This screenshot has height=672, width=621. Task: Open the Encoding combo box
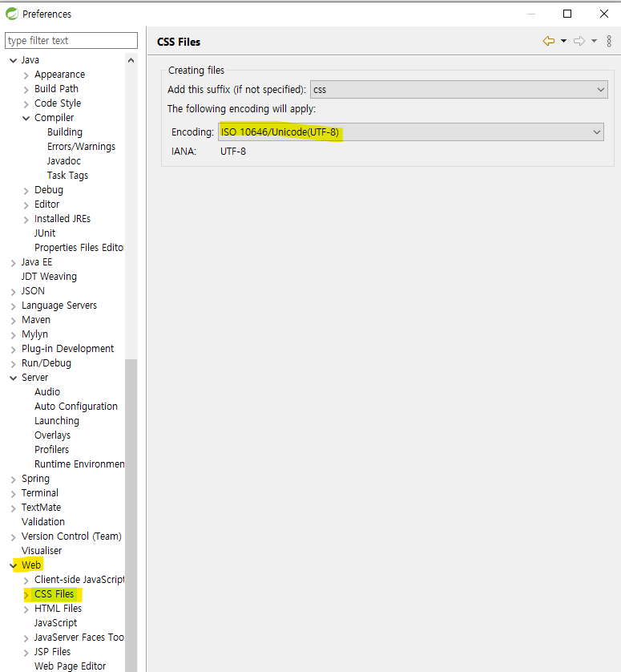pyautogui.click(x=411, y=132)
